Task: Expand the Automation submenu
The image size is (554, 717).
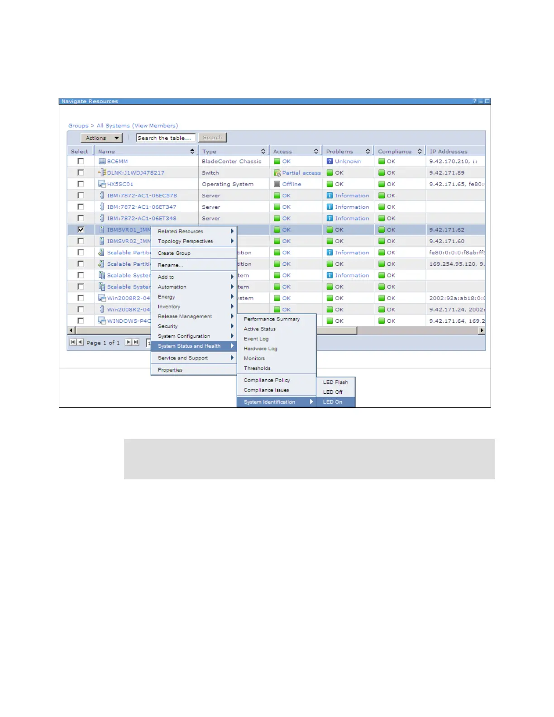Action: 194,287
